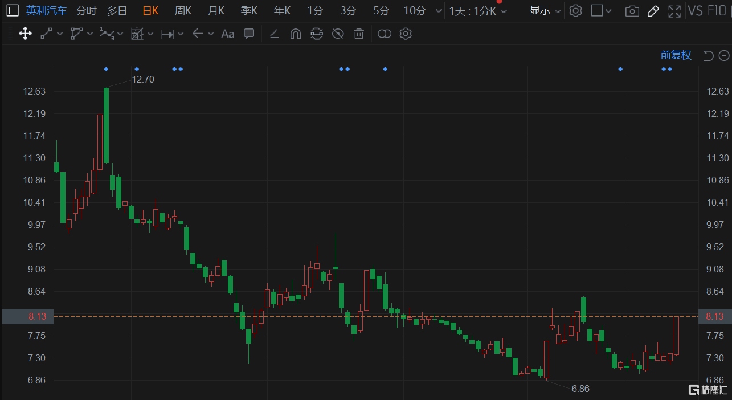Viewport: 732px width, 400px height.
Task: Click the zoom out minus circle icon
Action: [724, 55]
